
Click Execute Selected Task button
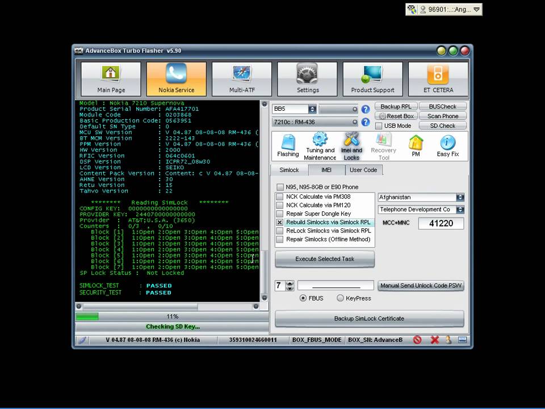click(325, 259)
